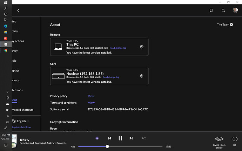The height and width of the screenshot is (151, 242).
Task: View the Terms and conditions
Action: pos(91,103)
